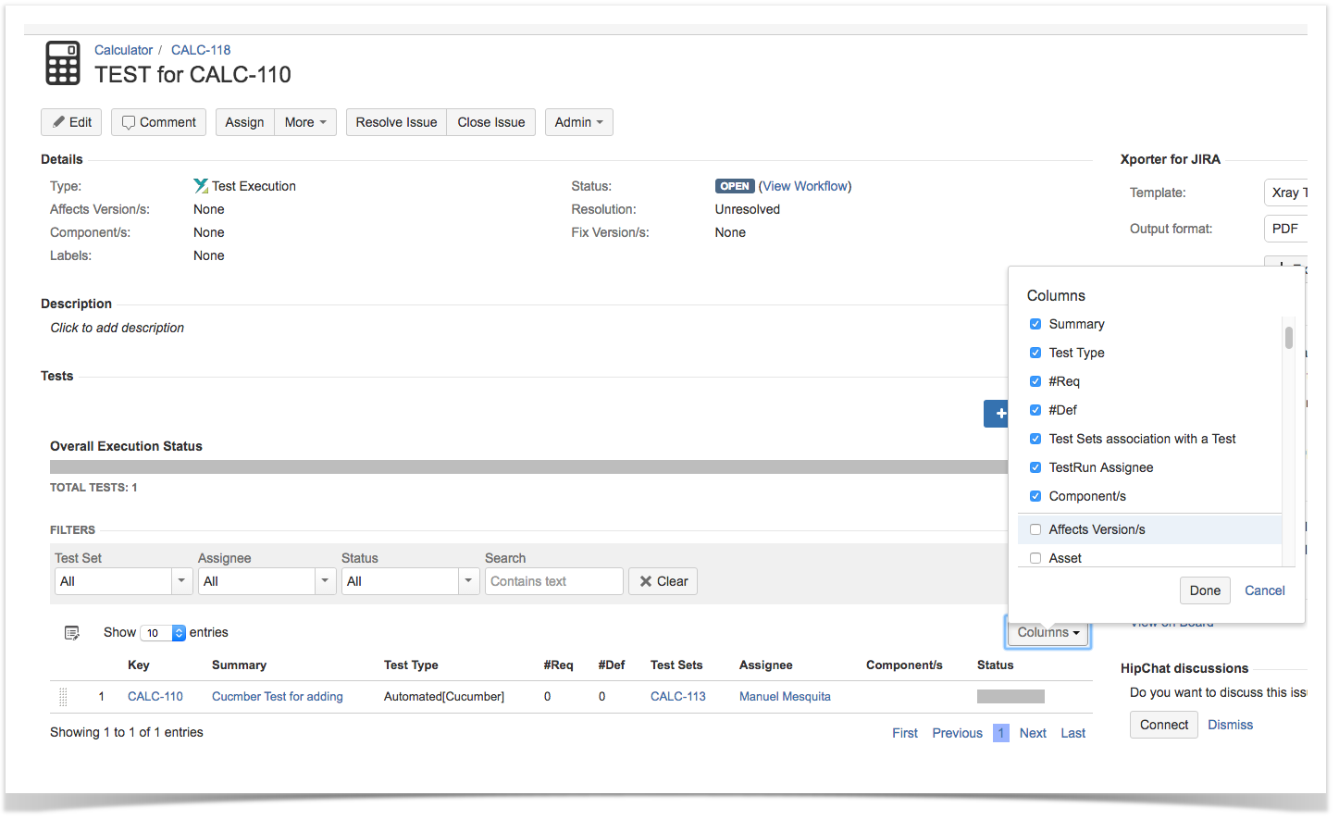Image resolution: width=1339 pixels, height=820 pixels.
Task: Focus the Search contains text field
Action: [x=553, y=581]
